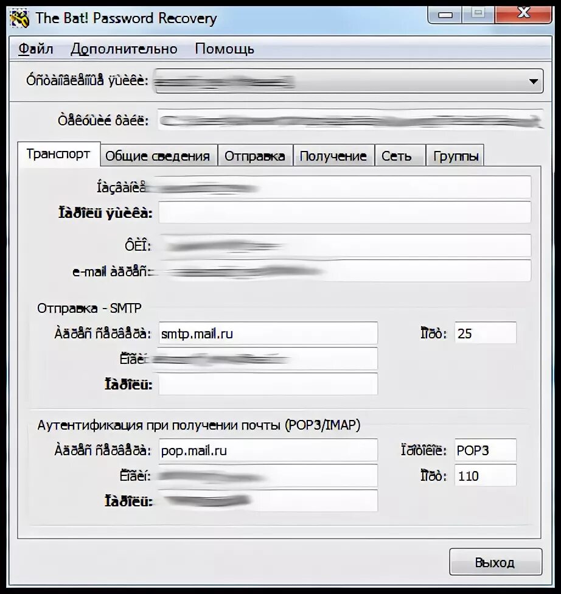Switch to the Отправка tab
This screenshot has width=561, height=594.
254,156
